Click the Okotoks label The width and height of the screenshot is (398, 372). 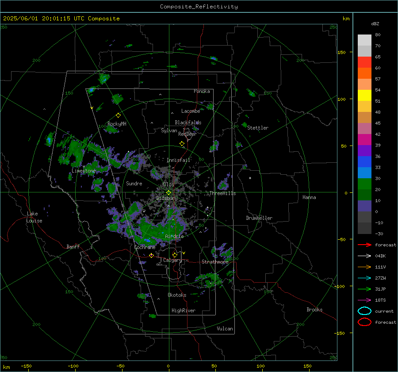click(177, 295)
